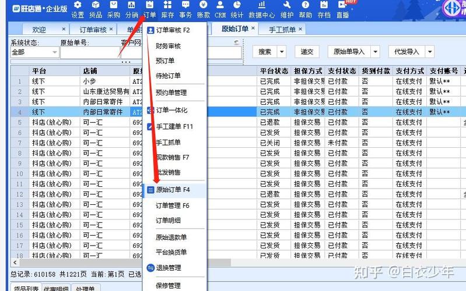Screen dimensions: 466x291
Task: Choose 订单审核 F2 from the menu
Action: click(x=175, y=30)
